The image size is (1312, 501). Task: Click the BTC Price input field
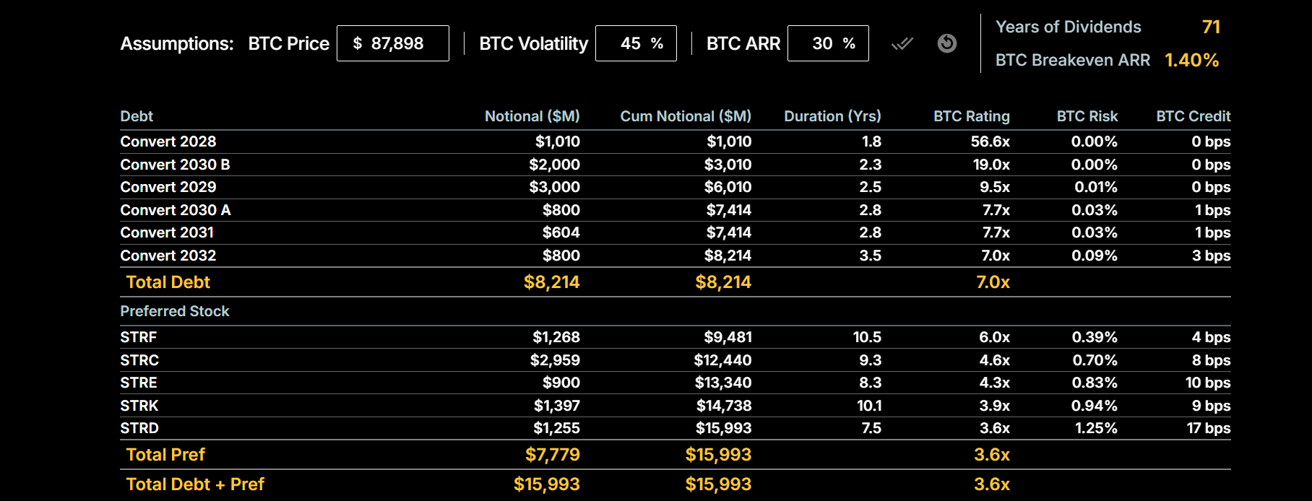[393, 43]
